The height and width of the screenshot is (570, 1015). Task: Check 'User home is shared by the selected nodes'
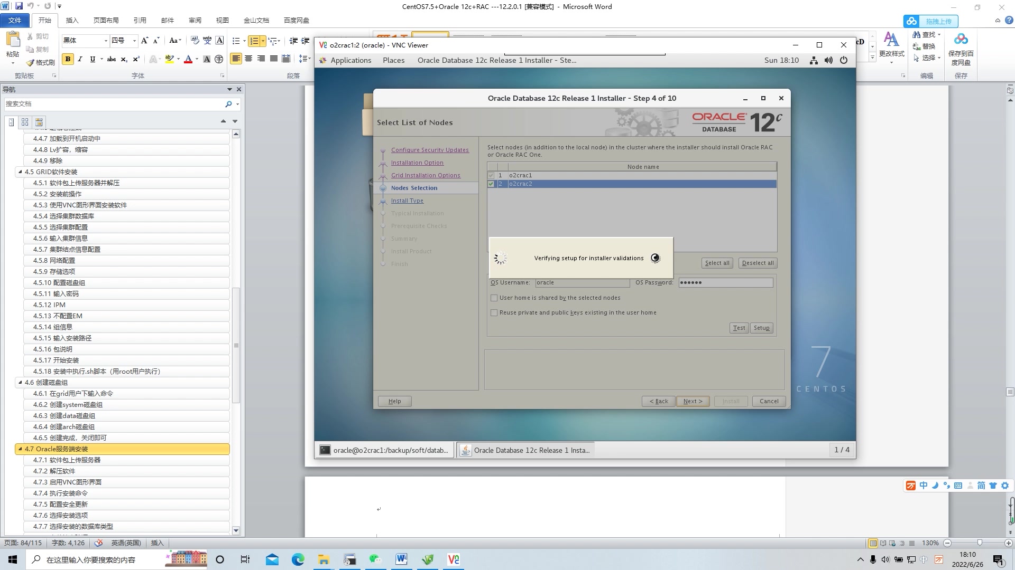point(494,298)
